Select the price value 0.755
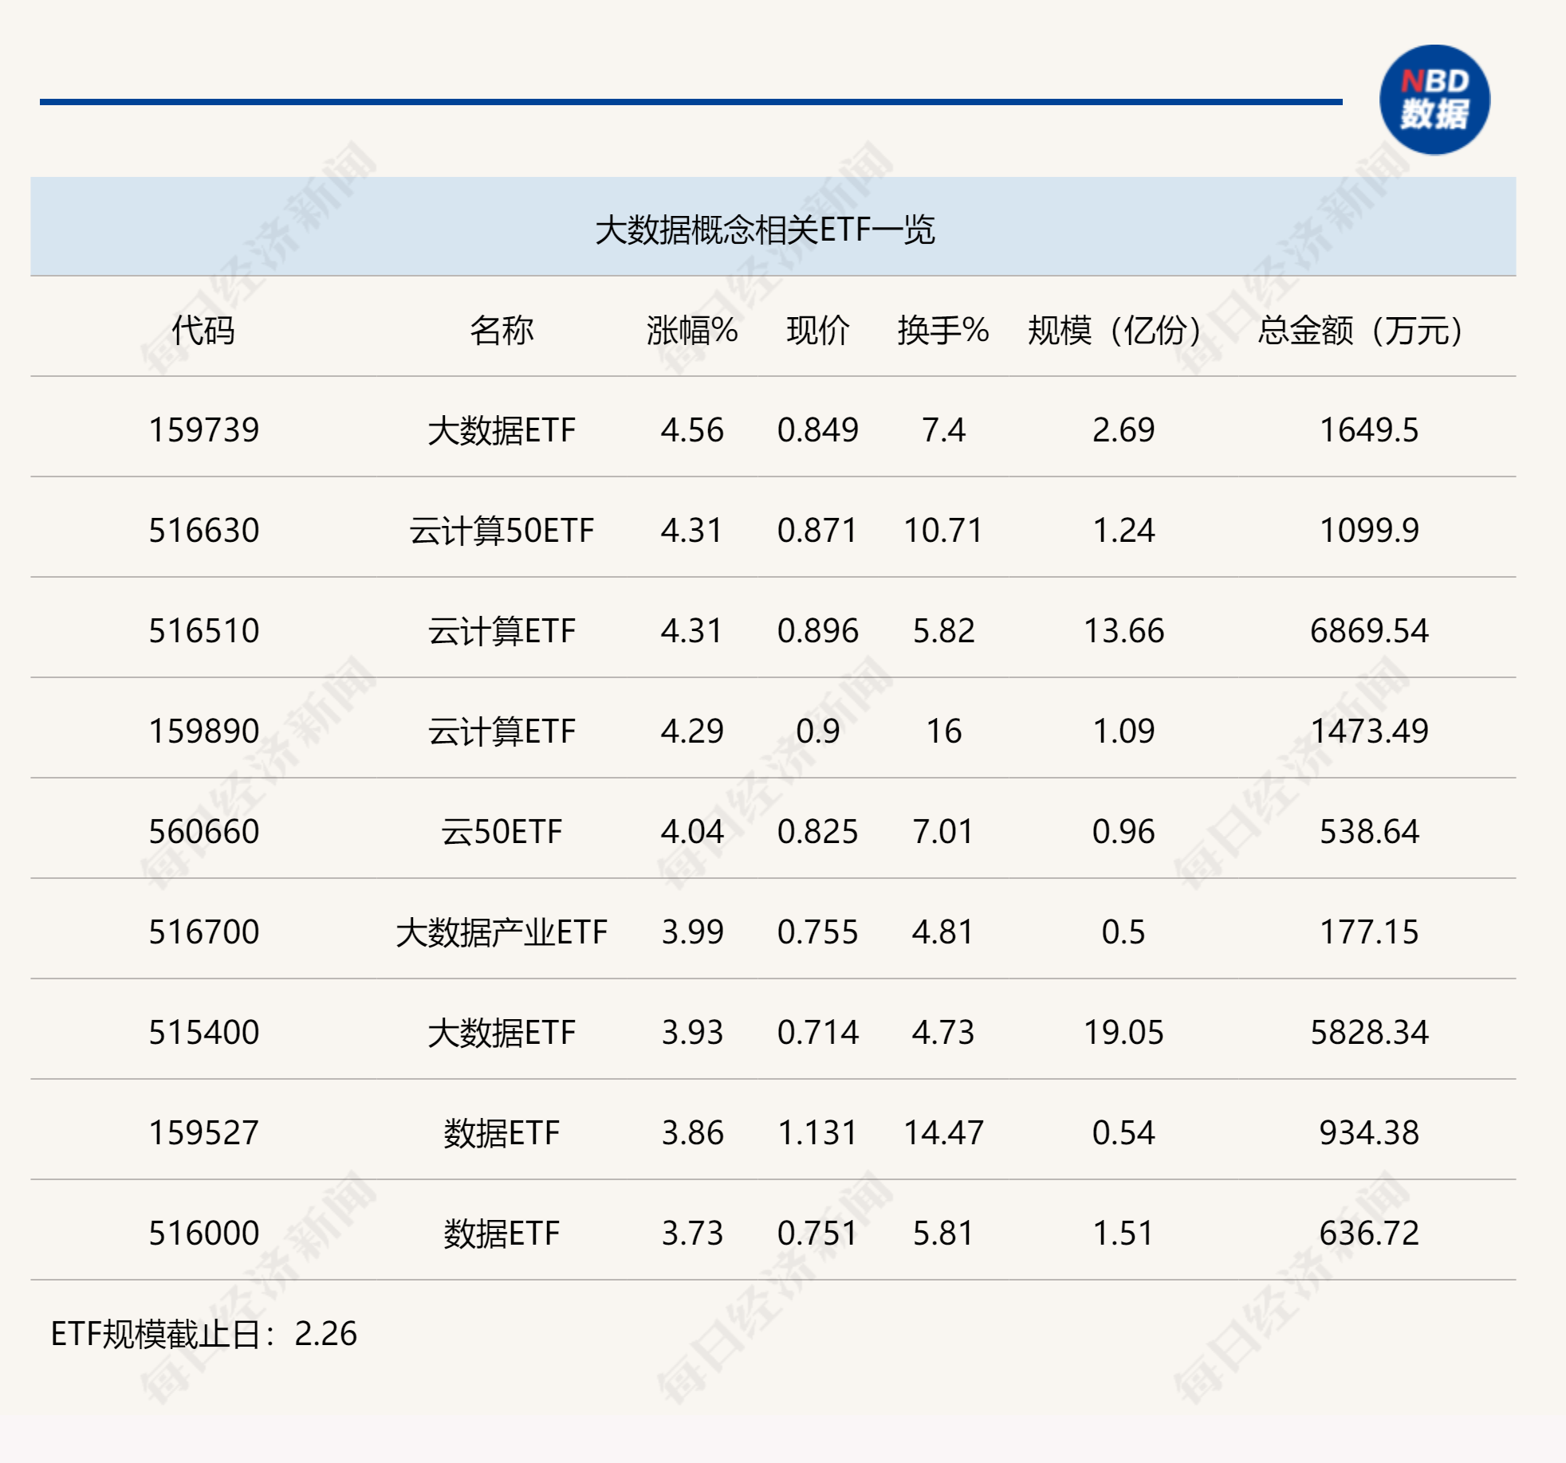Screen dimensions: 1566x1463 tap(818, 932)
